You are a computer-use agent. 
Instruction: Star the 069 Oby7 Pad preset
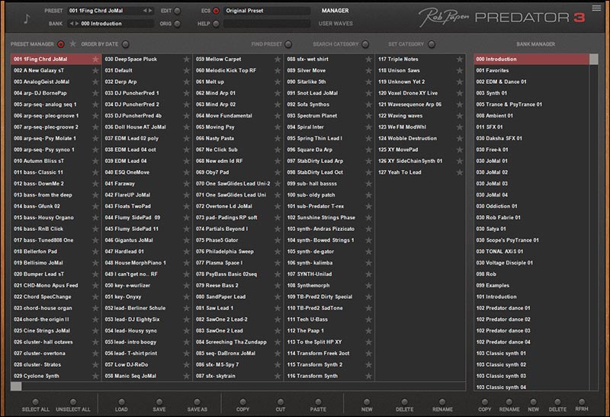(278, 172)
